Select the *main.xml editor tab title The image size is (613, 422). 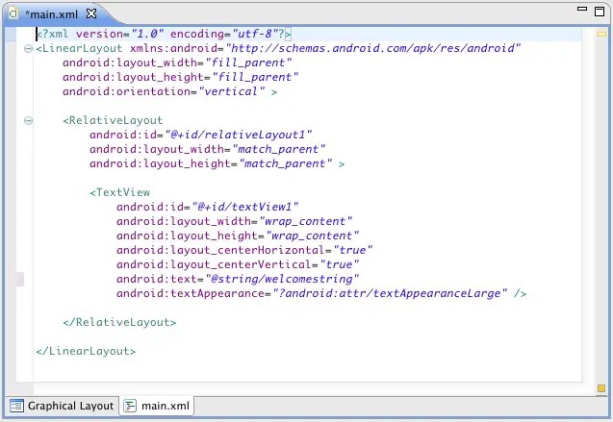51,14
